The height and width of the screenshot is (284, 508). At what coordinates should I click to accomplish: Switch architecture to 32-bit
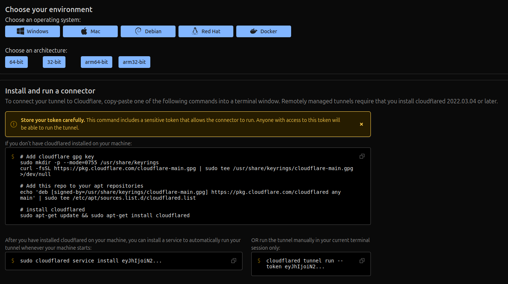(54, 62)
